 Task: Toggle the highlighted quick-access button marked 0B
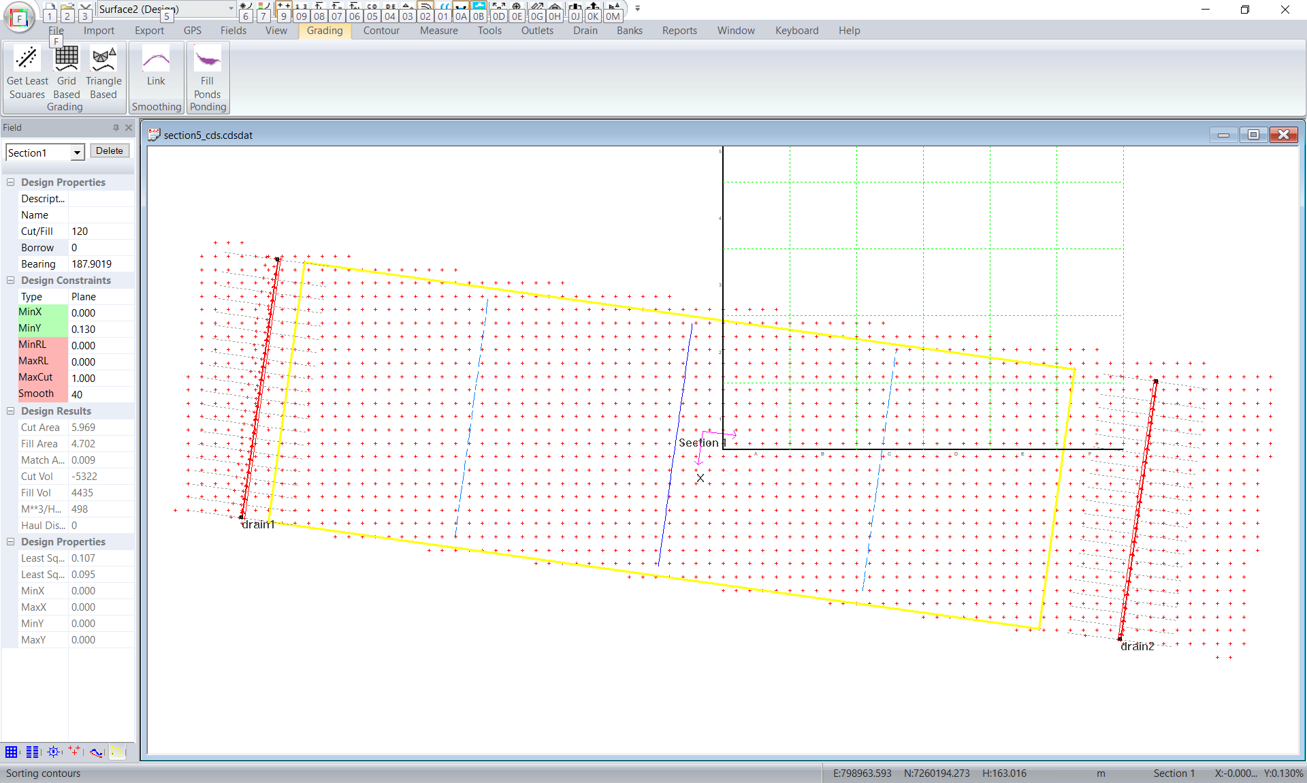[479, 11]
